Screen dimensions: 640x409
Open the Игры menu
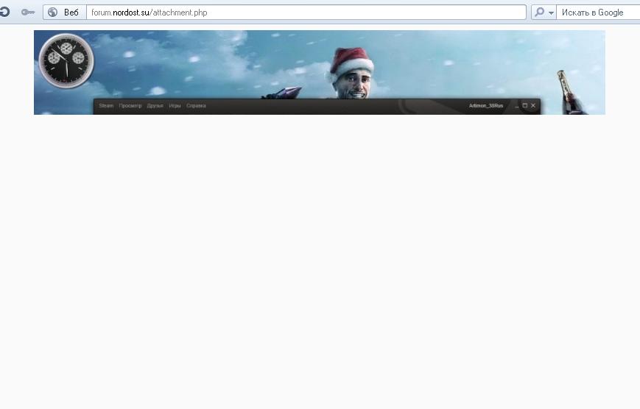(x=175, y=106)
